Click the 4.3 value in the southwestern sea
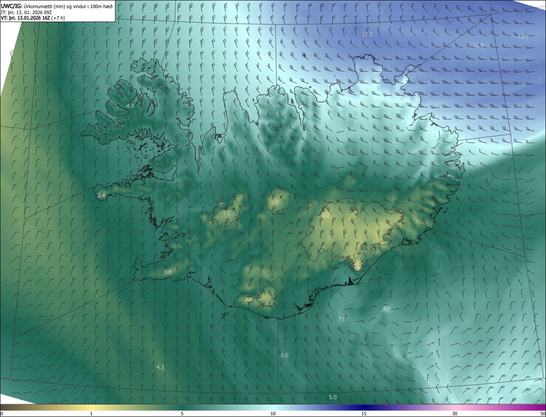This screenshot has width=546, height=417. (160, 367)
